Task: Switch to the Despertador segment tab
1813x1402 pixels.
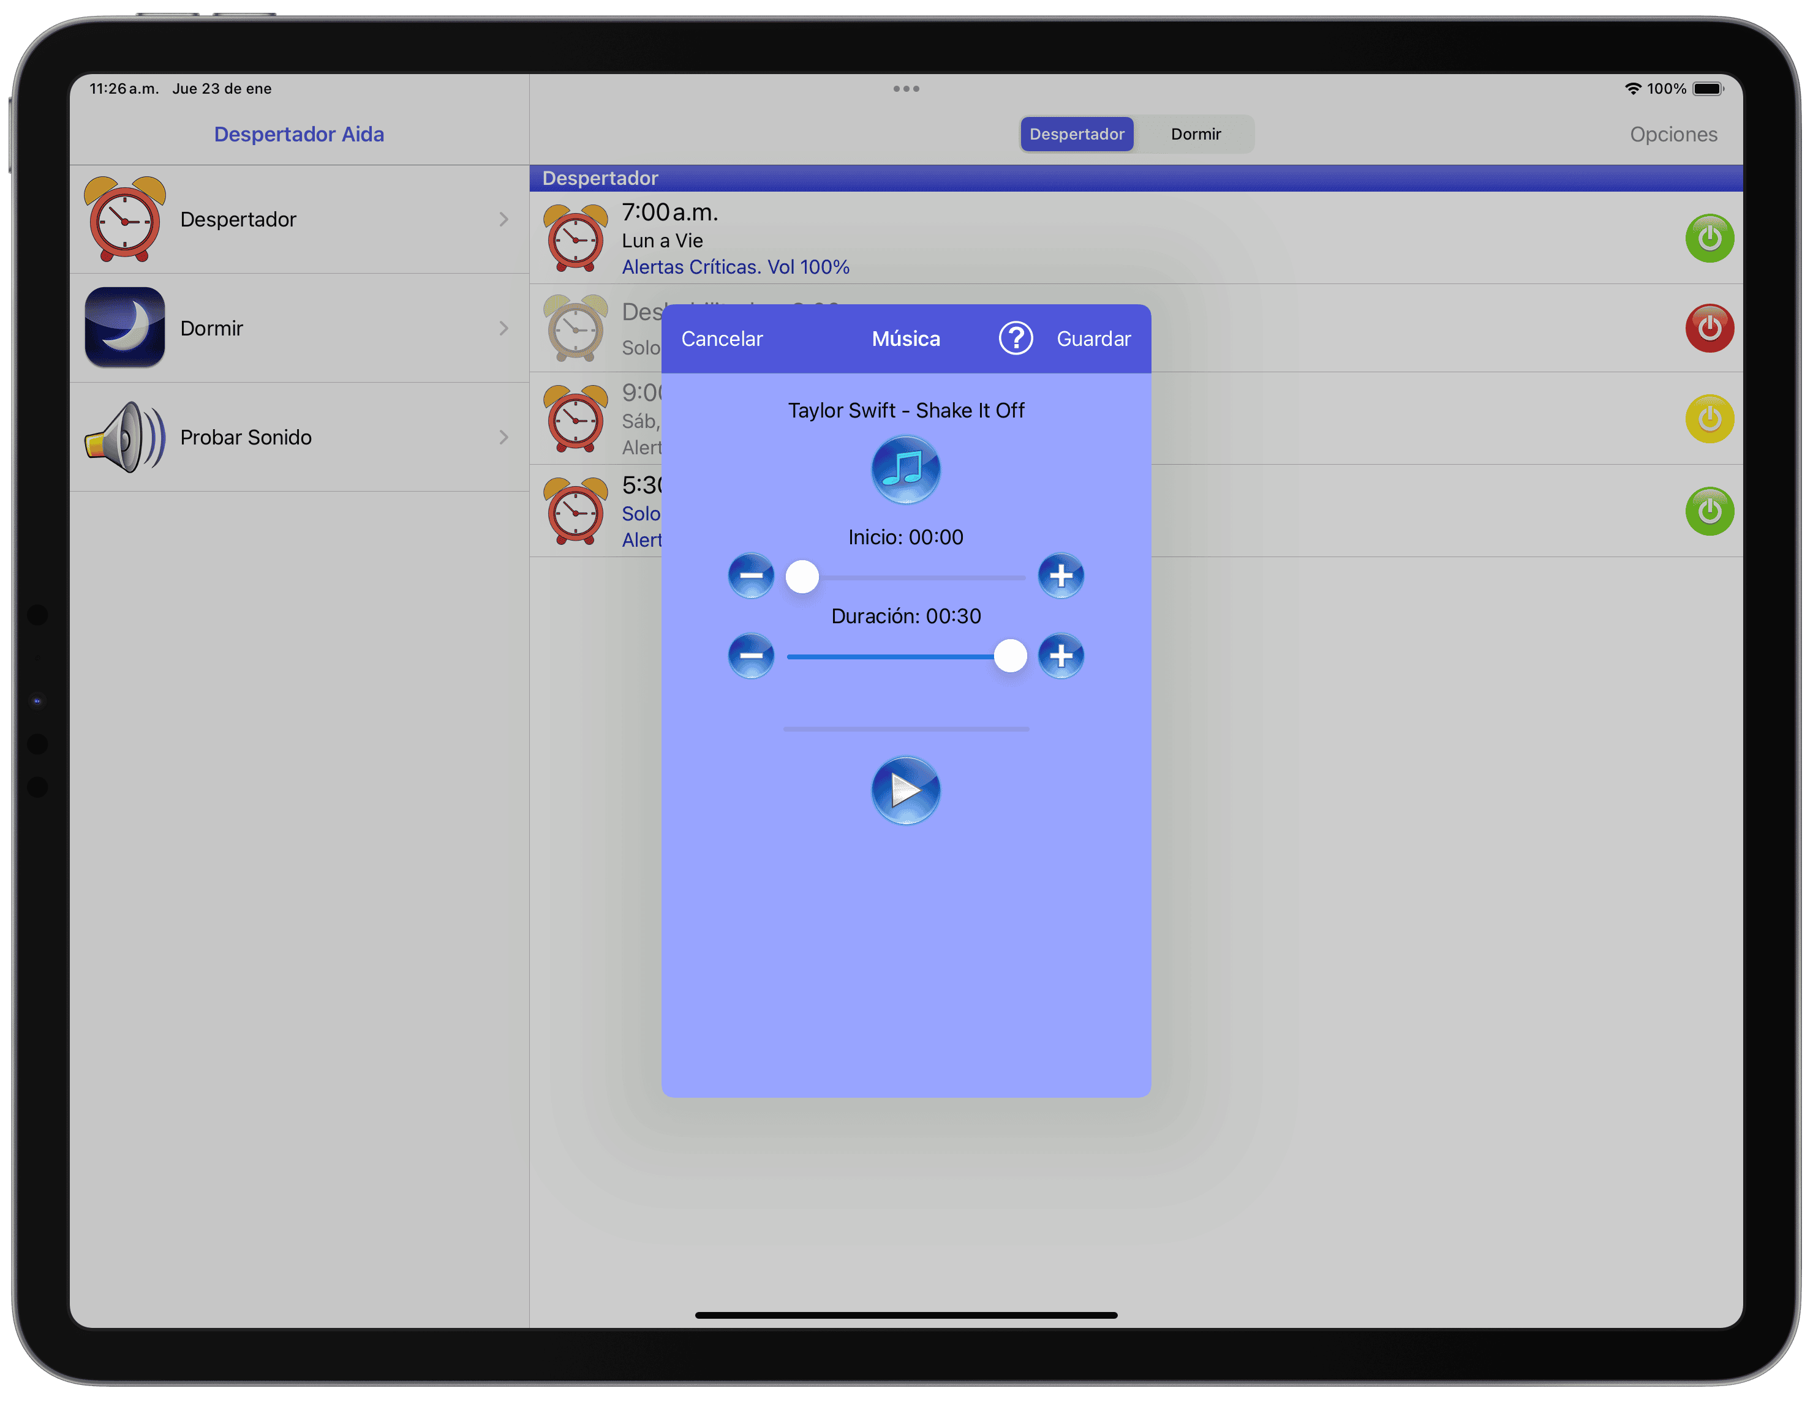Action: coord(1077,135)
